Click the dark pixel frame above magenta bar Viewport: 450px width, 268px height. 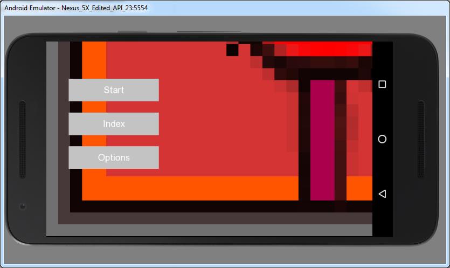click(x=323, y=73)
